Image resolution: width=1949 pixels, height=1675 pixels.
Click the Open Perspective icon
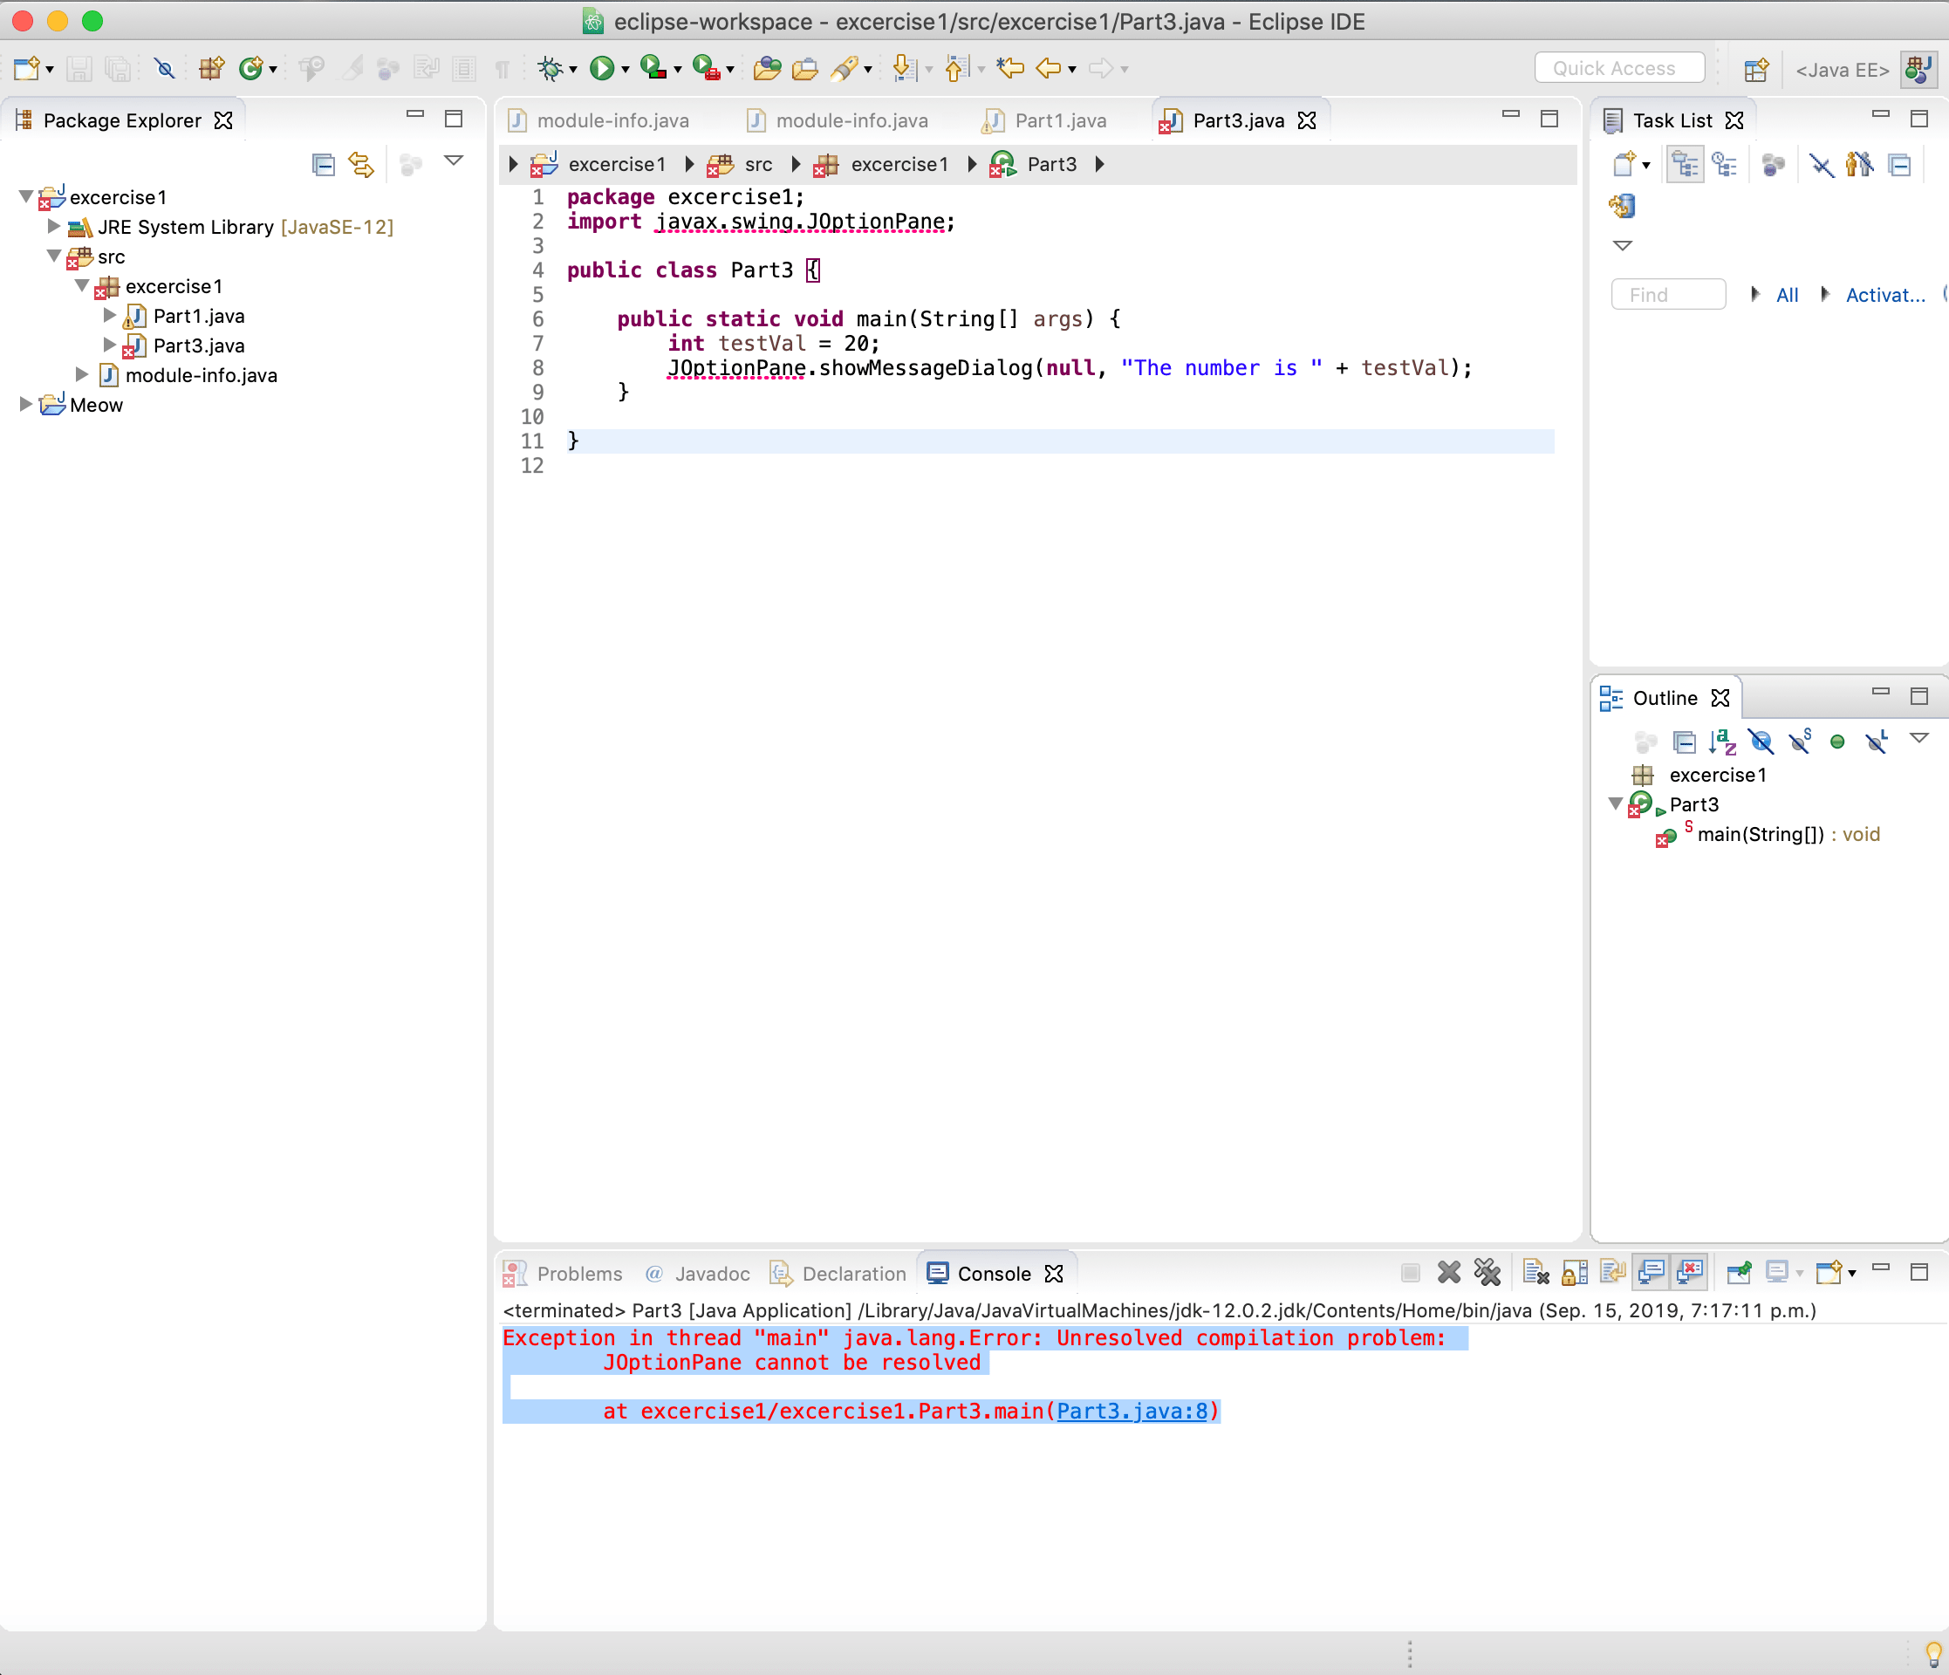pyautogui.click(x=1755, y=70)
